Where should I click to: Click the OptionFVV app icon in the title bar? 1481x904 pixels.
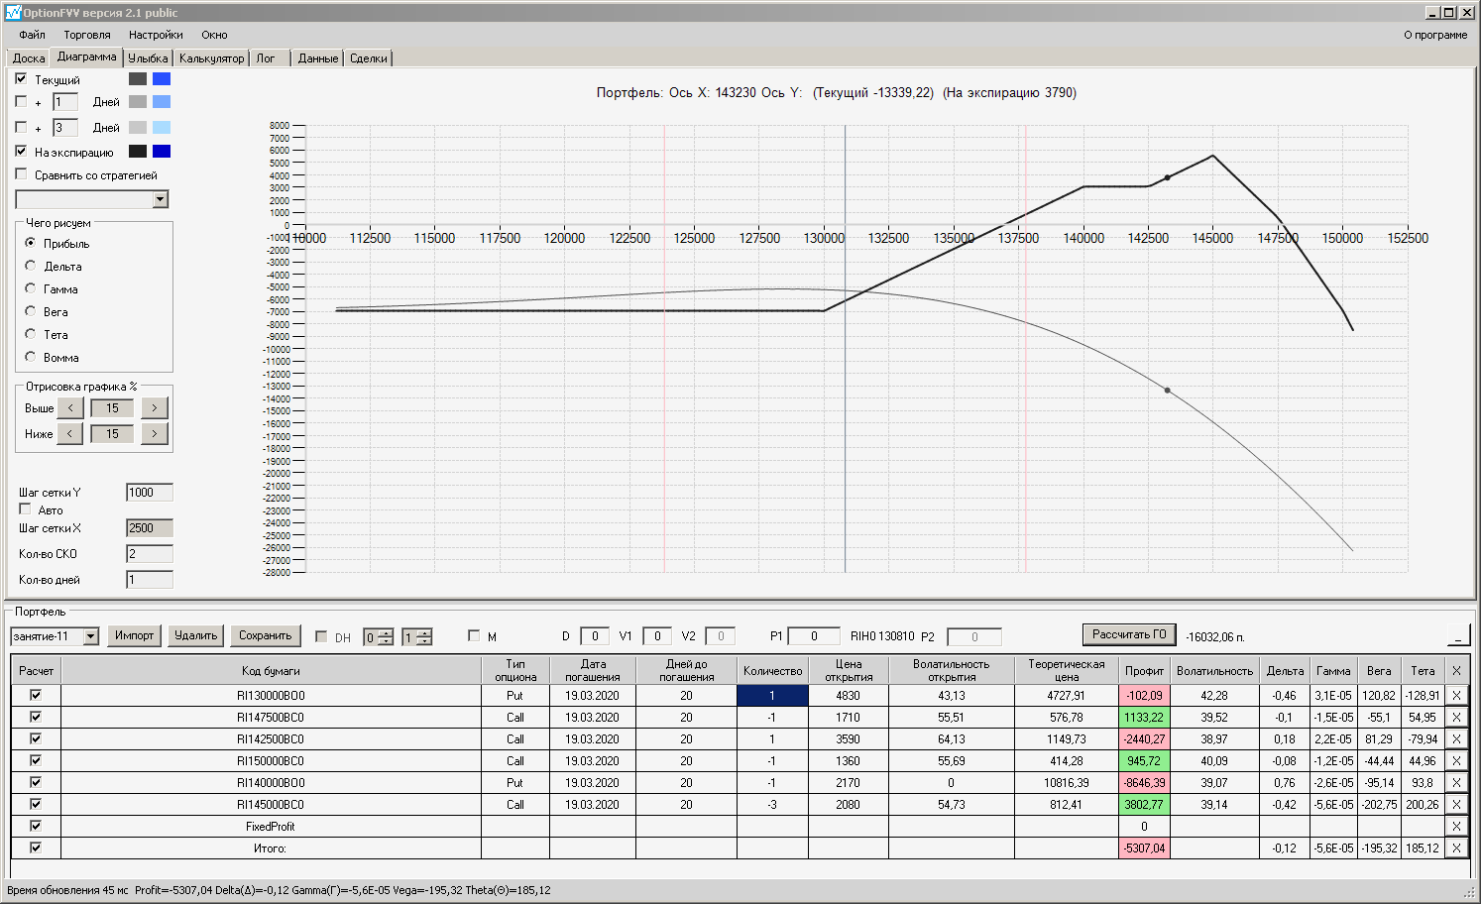coord(13,13)
